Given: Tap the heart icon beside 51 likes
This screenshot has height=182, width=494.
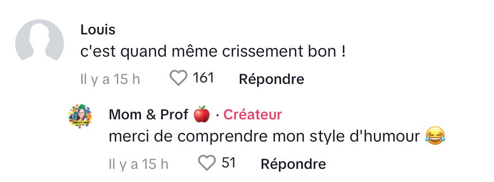Looking at the screenshot, I should (x=206, y=163).
